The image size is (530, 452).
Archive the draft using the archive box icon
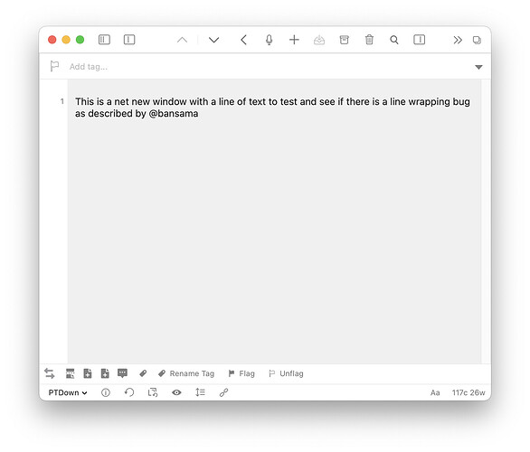344,40
